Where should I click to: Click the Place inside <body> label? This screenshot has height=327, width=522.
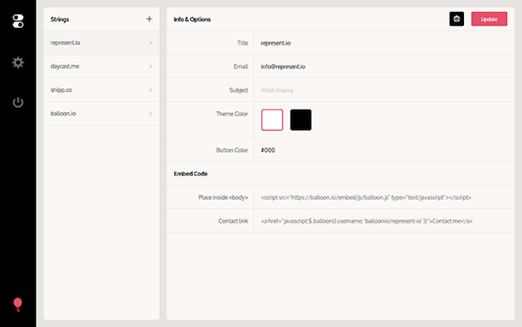pos(223,197)
